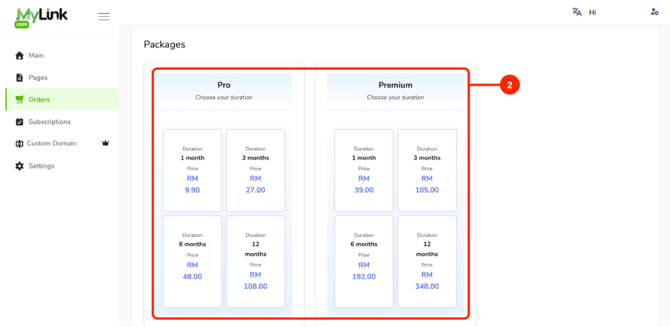The height and width of the screenshot is (327, 670).
Task: Open the language translation icon
Action: pos(577,12)
